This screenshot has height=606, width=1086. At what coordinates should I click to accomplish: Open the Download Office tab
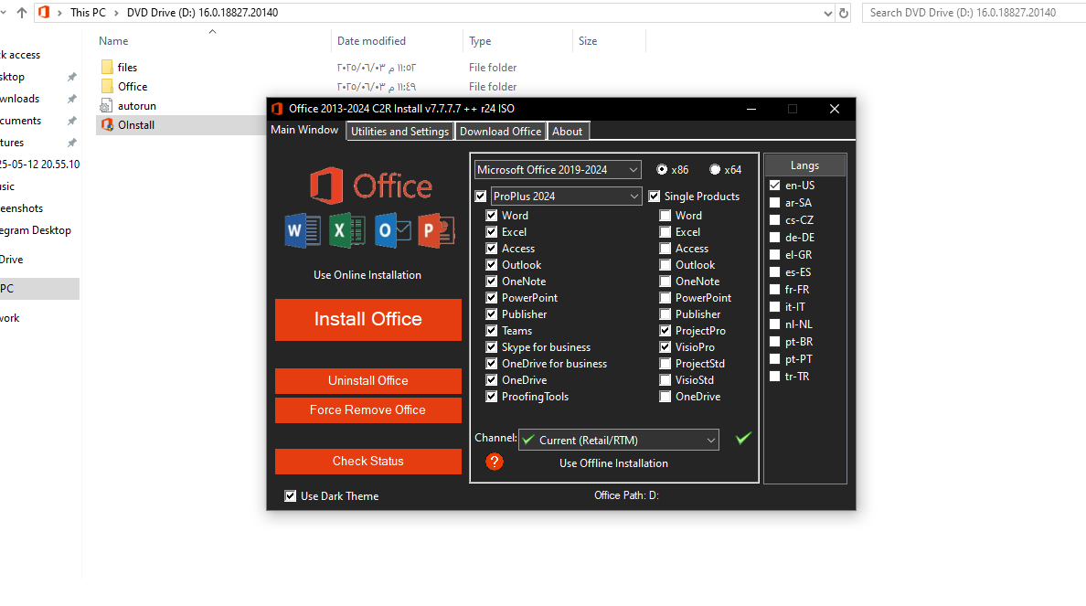tap(500, 132)
